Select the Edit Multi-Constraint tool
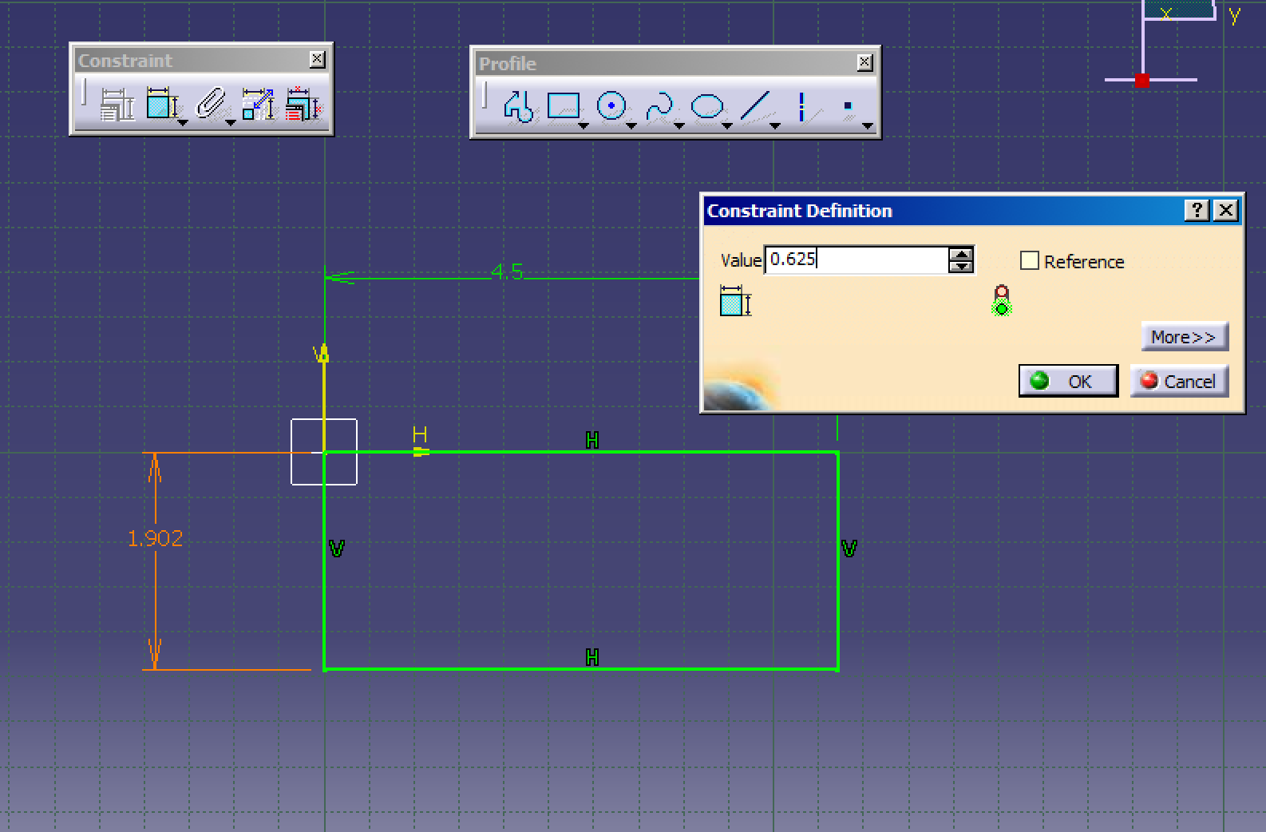Image resolution: width=1266 pixels, height=832 pixels. click(x=303, y=105)
